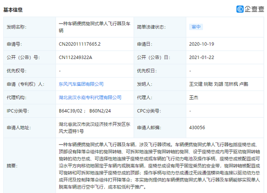Click the CPC分类号 label cell
The image size is (267, 193).
click(x=160, y=111)
